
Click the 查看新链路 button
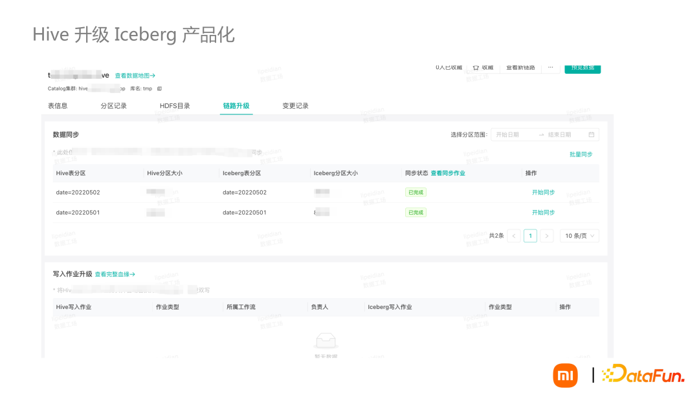[520, 68]
